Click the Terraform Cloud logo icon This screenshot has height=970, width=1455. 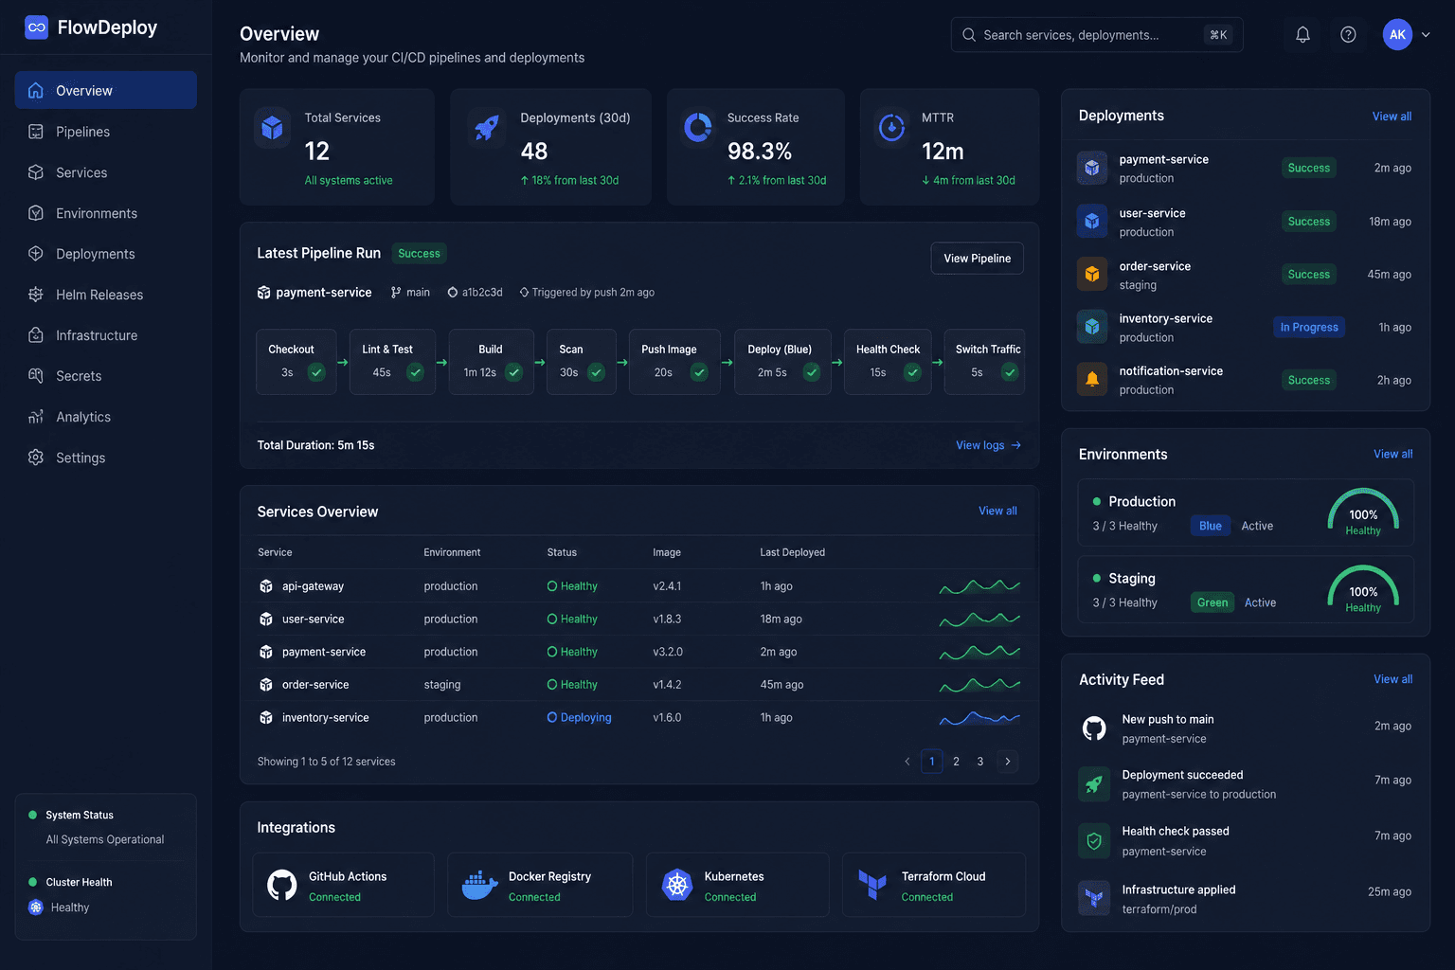pos(872,885)
